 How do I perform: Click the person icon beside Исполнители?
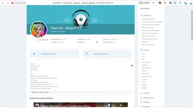pyautogui.click(x=141, y=98)
